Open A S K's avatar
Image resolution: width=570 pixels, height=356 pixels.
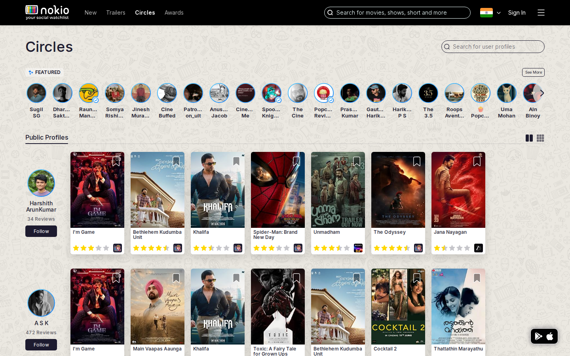(41, 303)
